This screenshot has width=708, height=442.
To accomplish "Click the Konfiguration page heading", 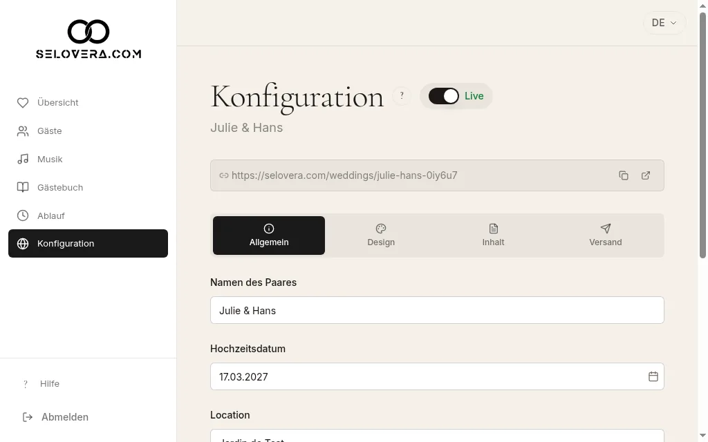I will click(x=297, y=97).
